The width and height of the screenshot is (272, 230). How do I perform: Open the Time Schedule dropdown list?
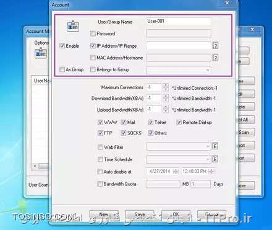click(208, 159)
